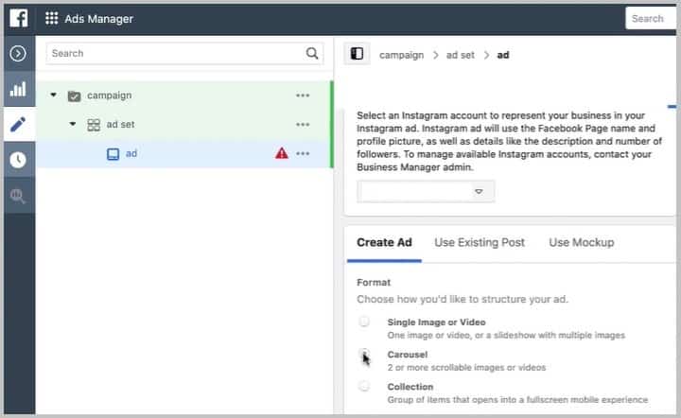Focus the top-right Search field
This screenshot has height=418, width=681.
651,19
